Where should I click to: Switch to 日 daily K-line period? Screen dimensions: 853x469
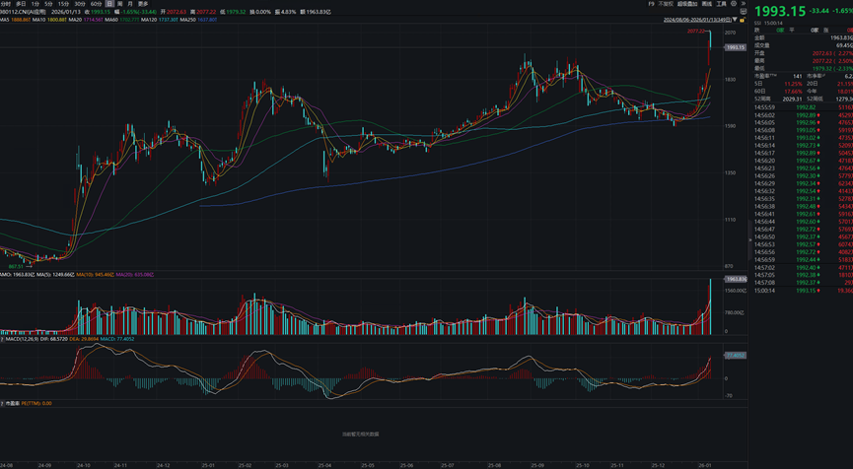108,4
